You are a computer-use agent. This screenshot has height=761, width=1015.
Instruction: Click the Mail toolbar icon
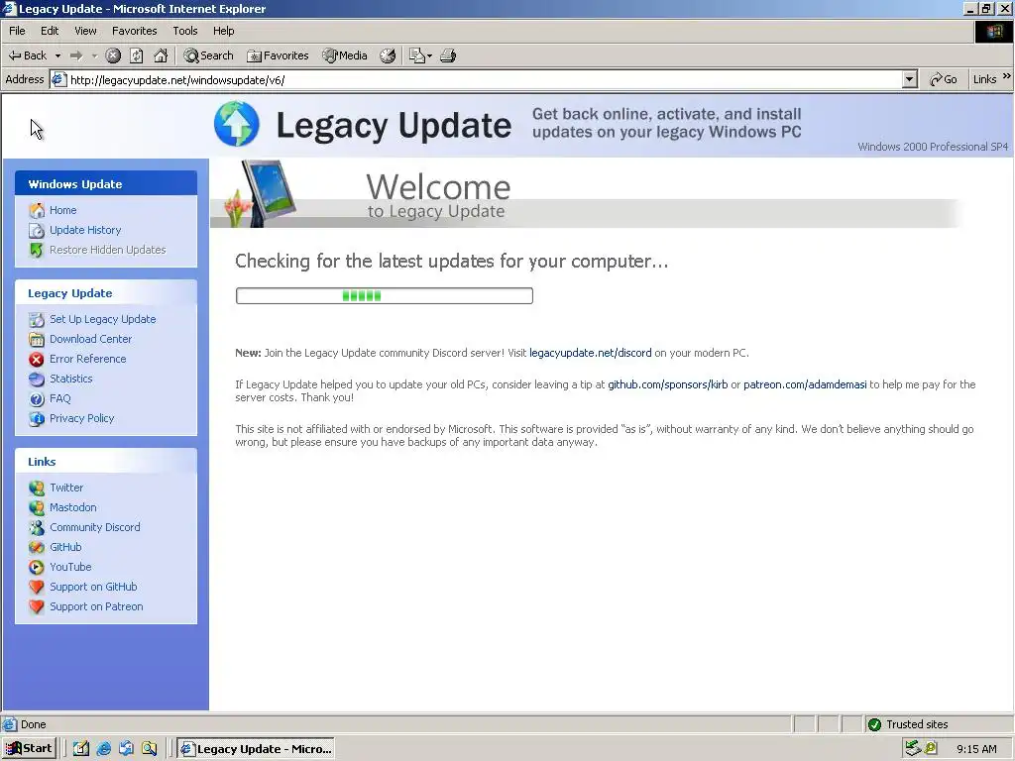(x=420, y=55)
